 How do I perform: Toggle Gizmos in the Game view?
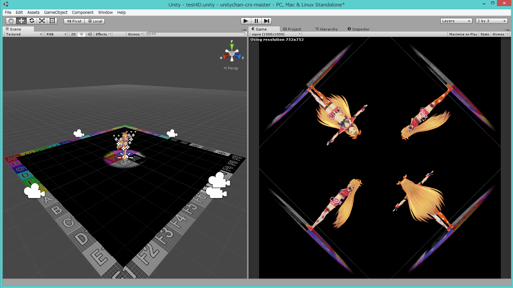pos(498,34)
